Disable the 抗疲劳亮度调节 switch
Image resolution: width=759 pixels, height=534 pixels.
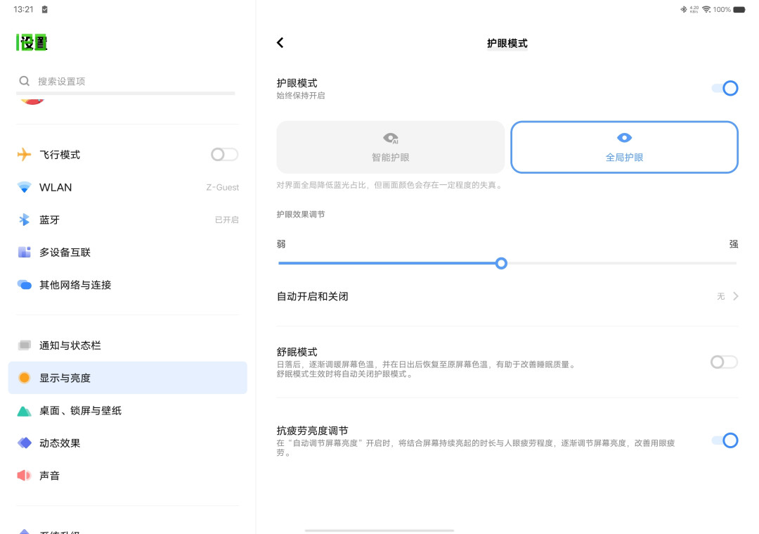(x=725, y=440)
